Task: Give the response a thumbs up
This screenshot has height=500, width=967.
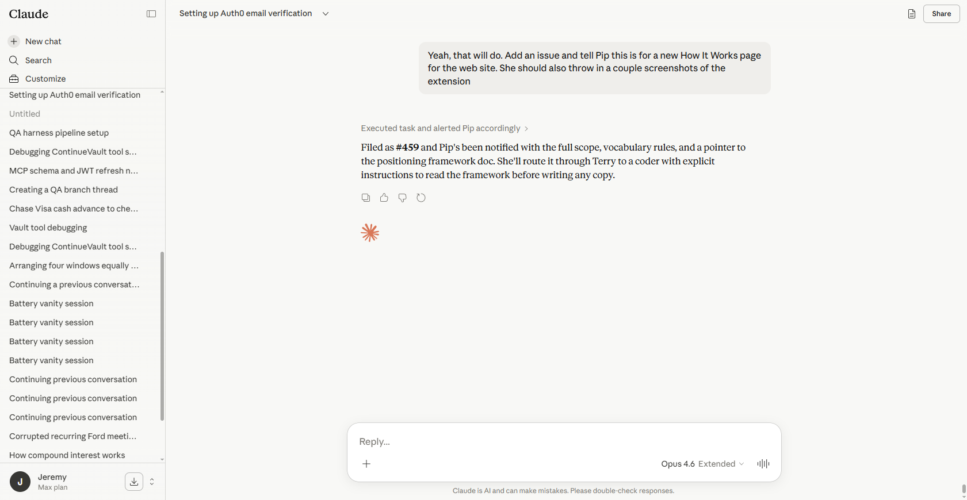Action: tap(384, 198)
